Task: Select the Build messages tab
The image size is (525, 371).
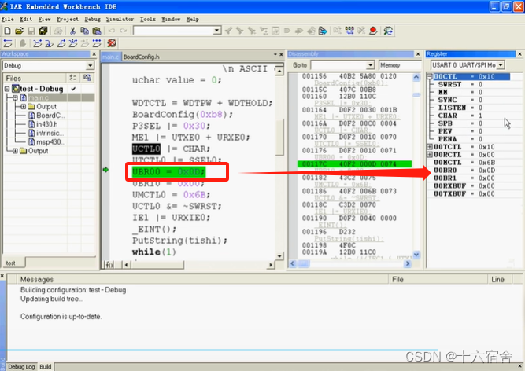Action: tap(46, 366)
